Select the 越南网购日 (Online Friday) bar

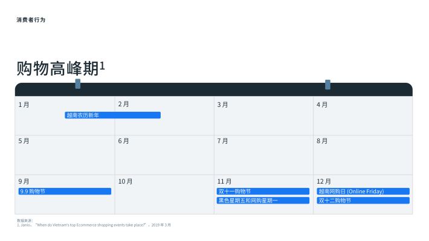click(363, 191)
